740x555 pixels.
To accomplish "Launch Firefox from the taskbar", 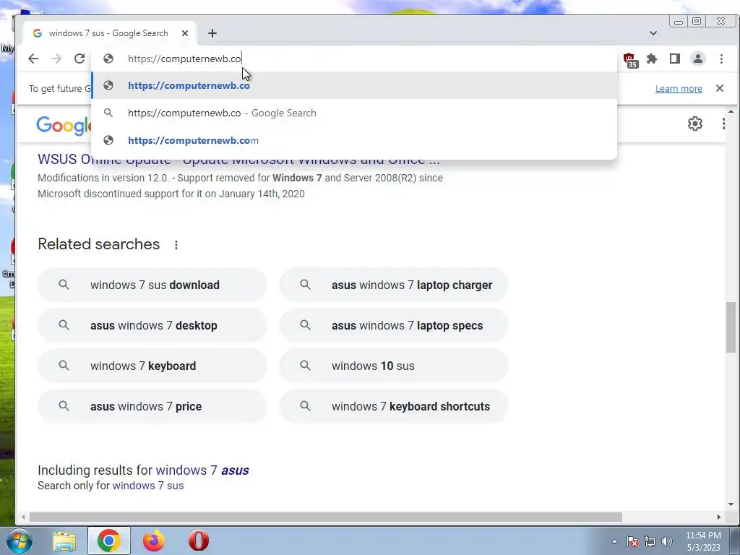I will 154,541.
